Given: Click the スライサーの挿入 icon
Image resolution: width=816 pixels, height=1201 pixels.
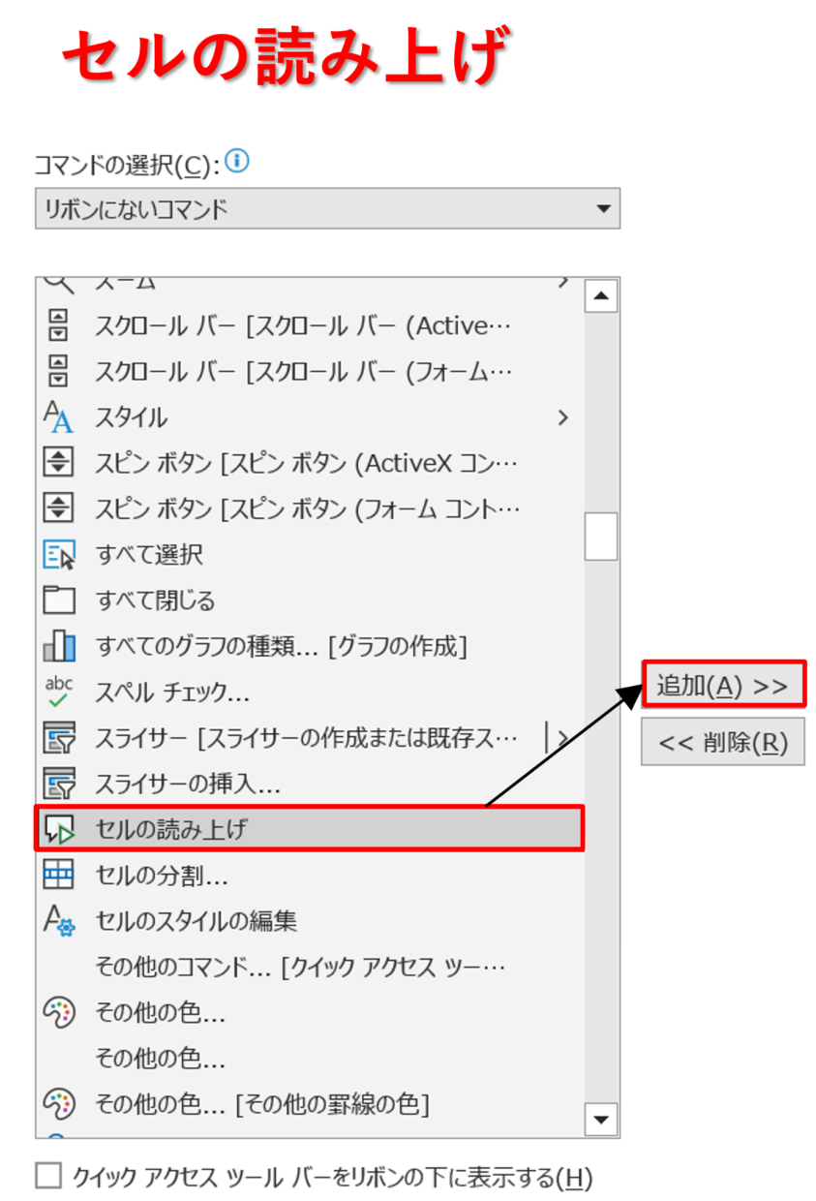Looking at the screenshot, I should tap(59, 783).
